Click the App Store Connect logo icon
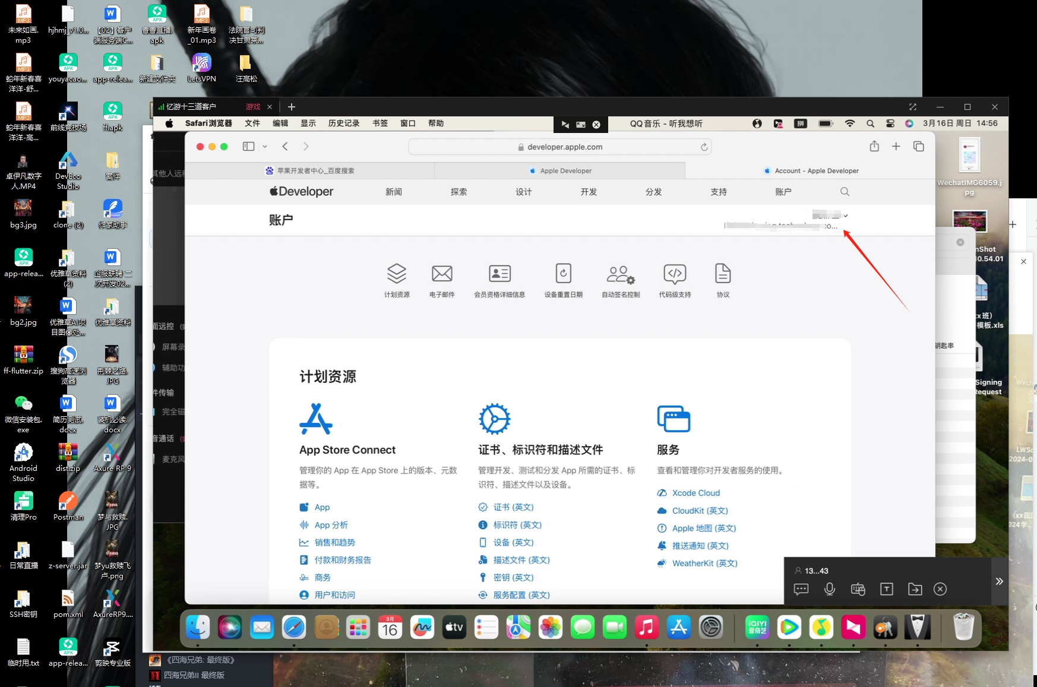Viewport: 1037px width, 687px height. pyautogui.click(x=316, y=419)
